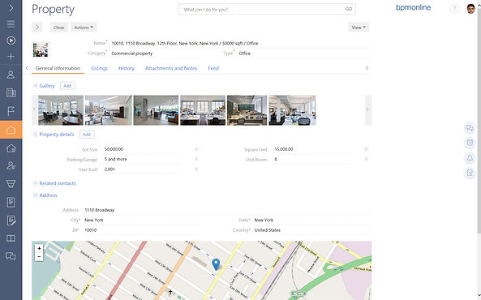Open the Contacts section person icon in sidebar

(11, 75)
